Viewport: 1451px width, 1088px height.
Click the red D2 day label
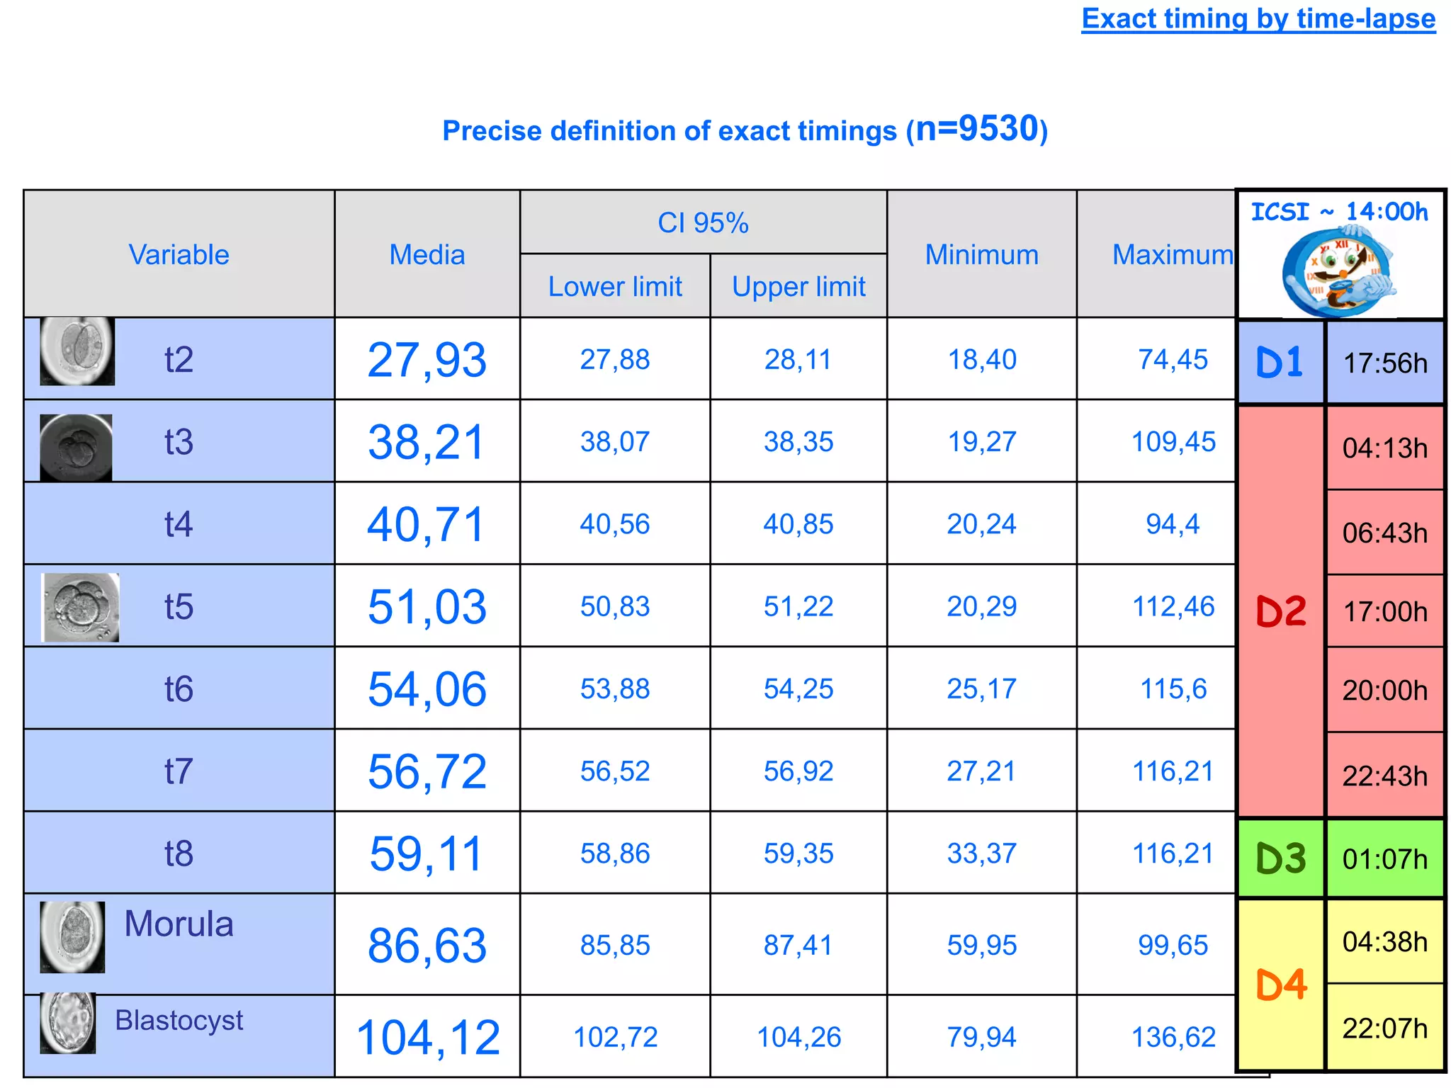[1281, 611]
